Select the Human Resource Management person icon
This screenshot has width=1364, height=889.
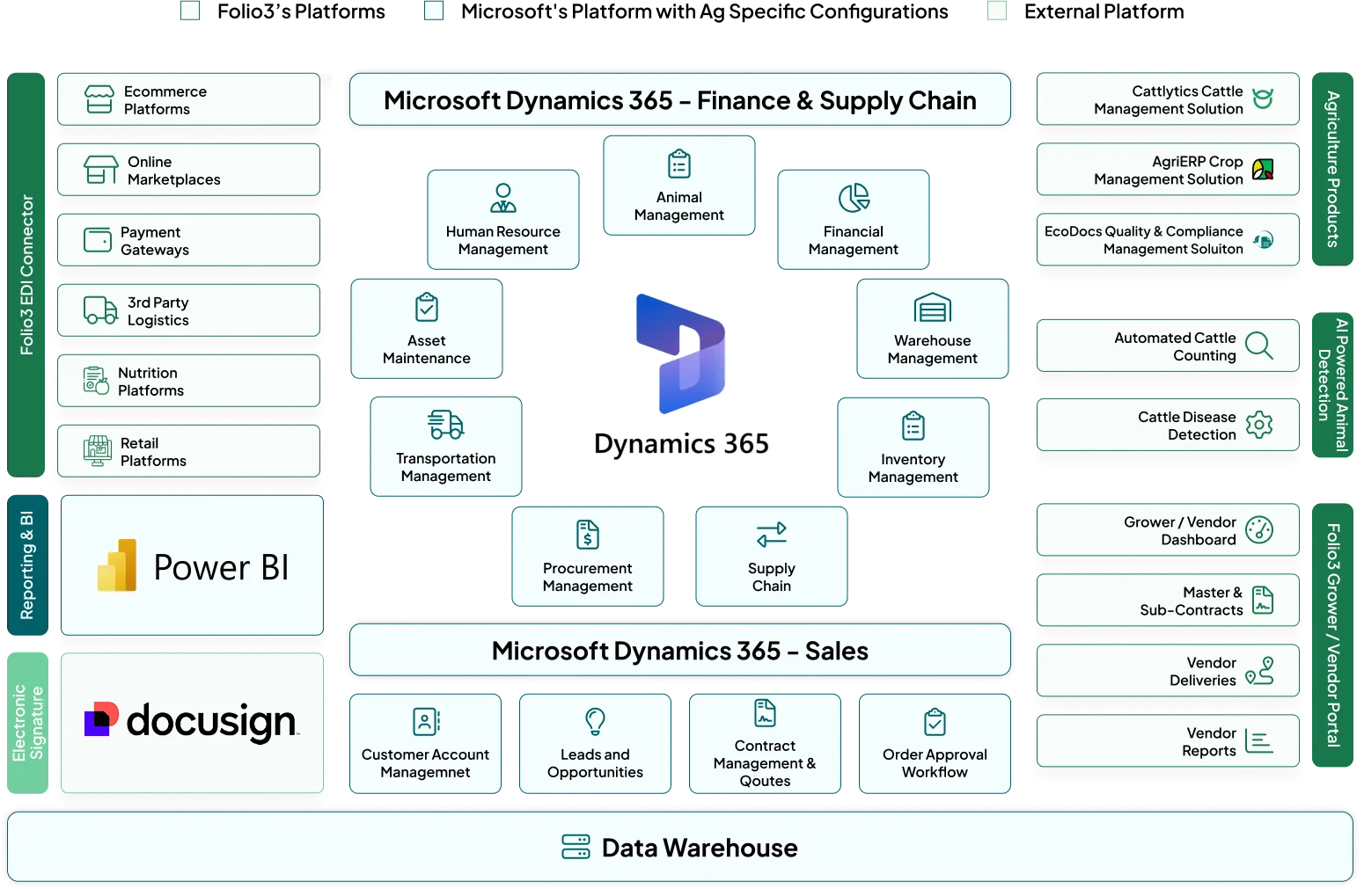pyautogui.click(x=502, y=199)
